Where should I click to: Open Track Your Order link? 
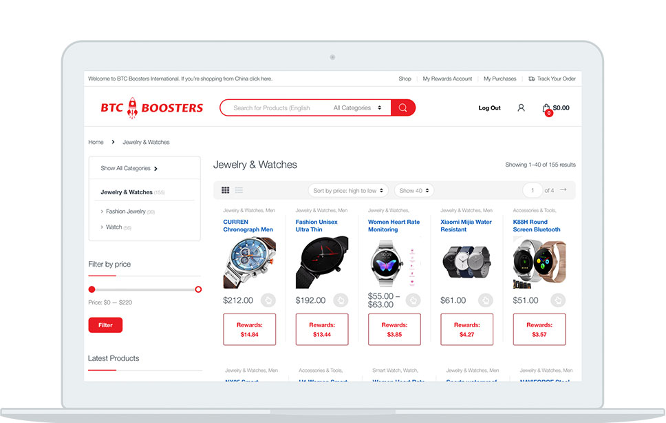pos(557,79)
